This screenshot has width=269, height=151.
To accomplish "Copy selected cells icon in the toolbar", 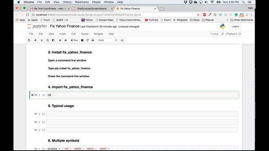I will pos(47,40).
